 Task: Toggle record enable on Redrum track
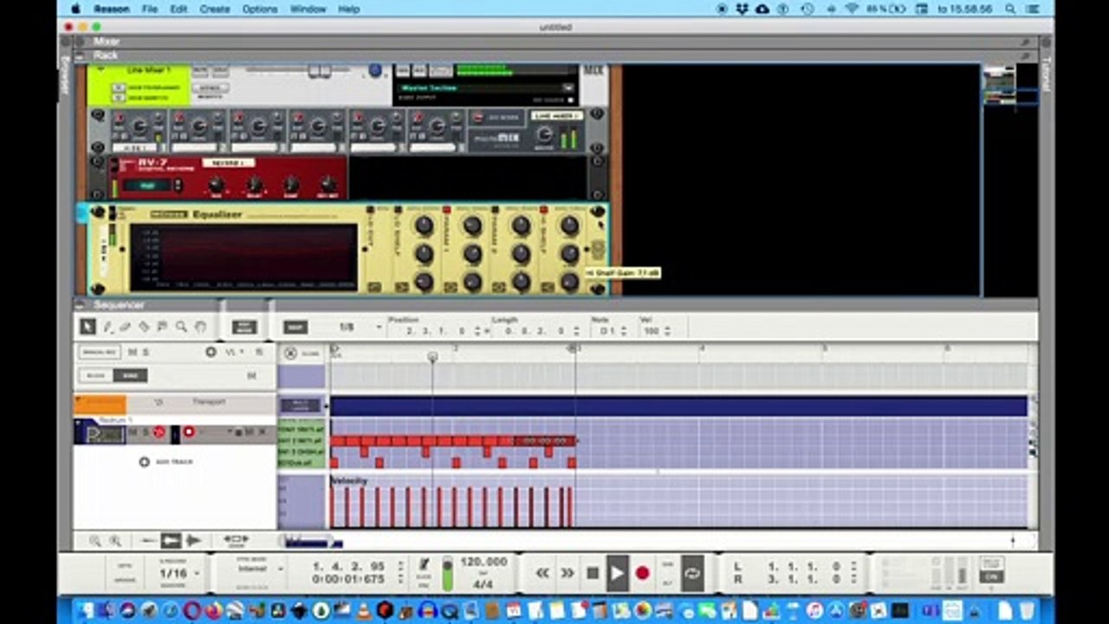[x=189, y=432]
